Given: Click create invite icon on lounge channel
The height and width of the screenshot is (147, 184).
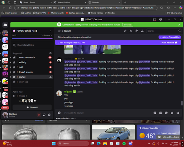Looking at the screenshot, I should [x=50, y=77].
